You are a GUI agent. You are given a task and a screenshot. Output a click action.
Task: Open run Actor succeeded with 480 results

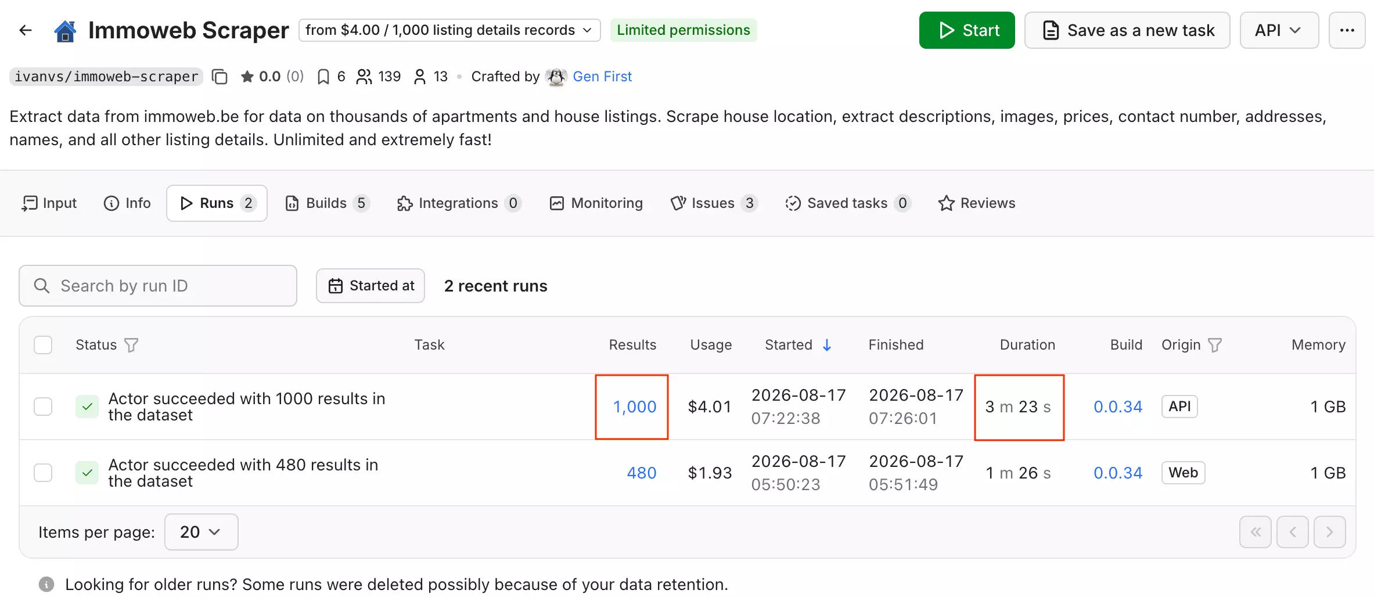tap(243, 473)
